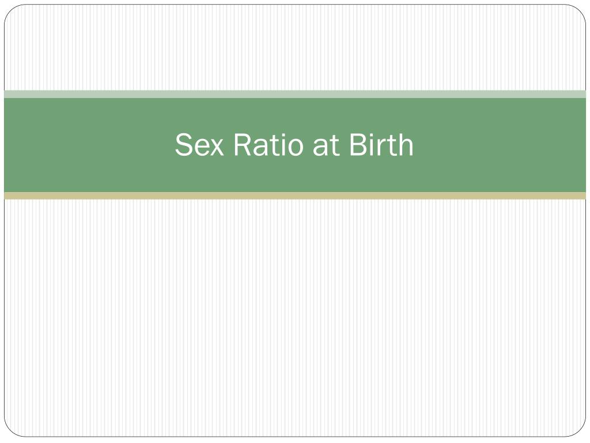Click the rounded top-right corner of the slide
The image size is (590, 443).
(x=578, y=12)
